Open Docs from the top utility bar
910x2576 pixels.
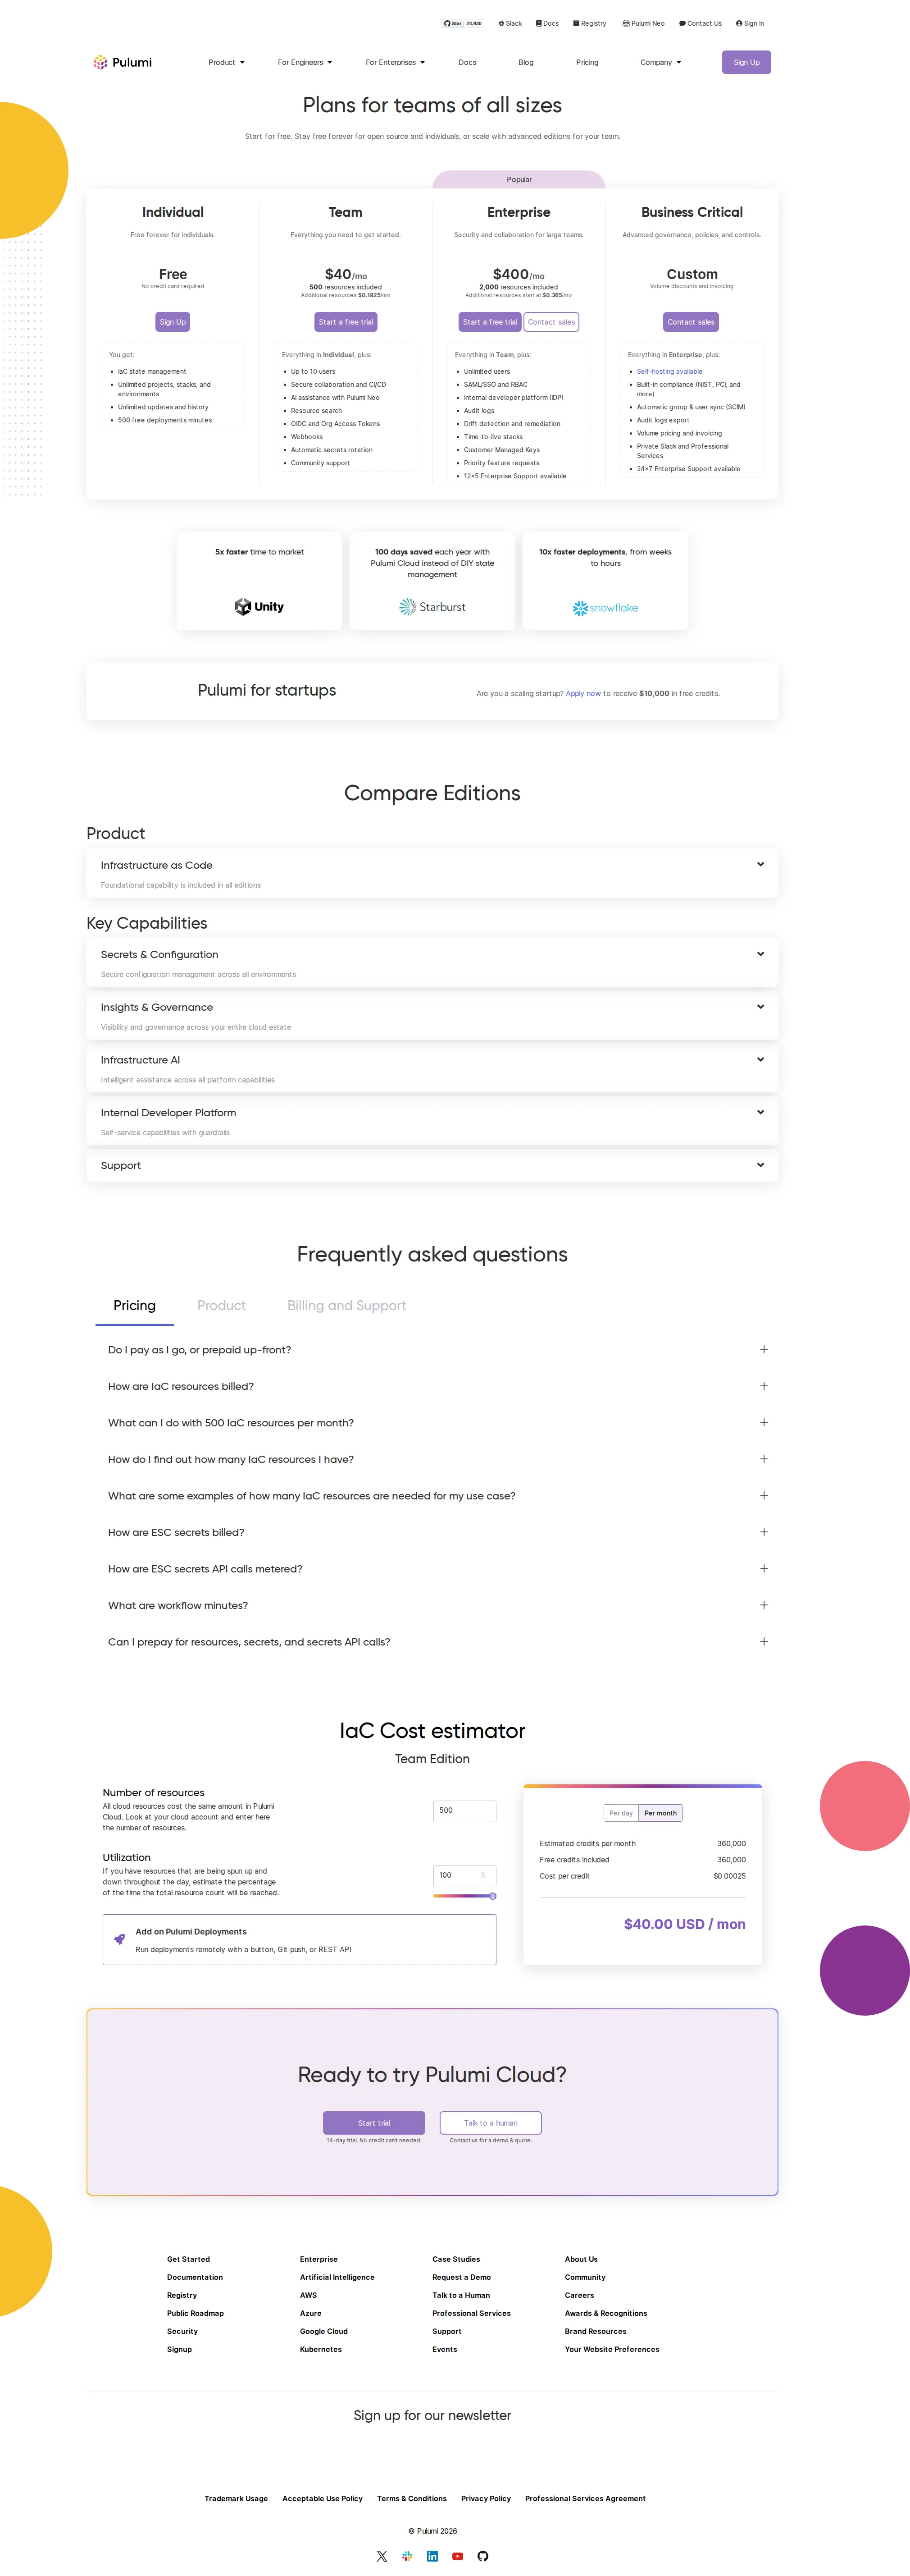546,23
